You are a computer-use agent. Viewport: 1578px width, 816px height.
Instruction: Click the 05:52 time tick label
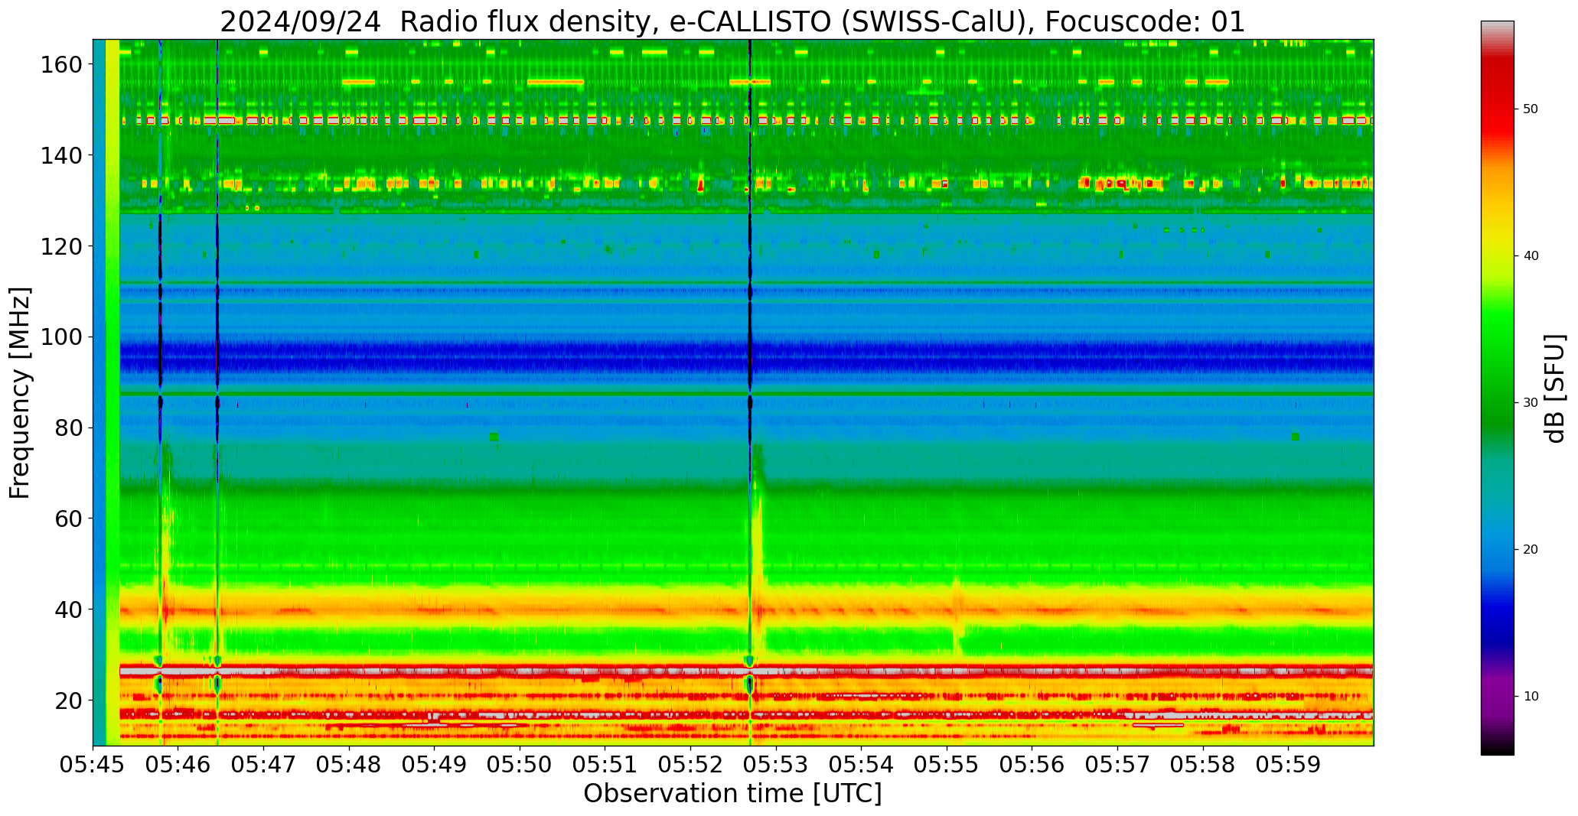691,764
